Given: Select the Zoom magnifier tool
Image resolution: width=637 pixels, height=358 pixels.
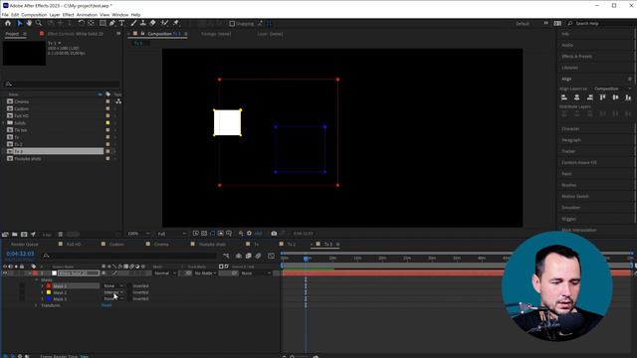Looking at the screenshot, I should coord(39,24).
